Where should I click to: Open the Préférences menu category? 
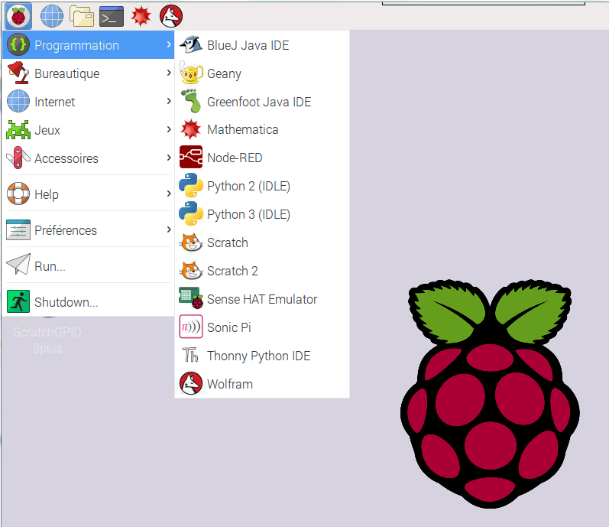[88, 230]
